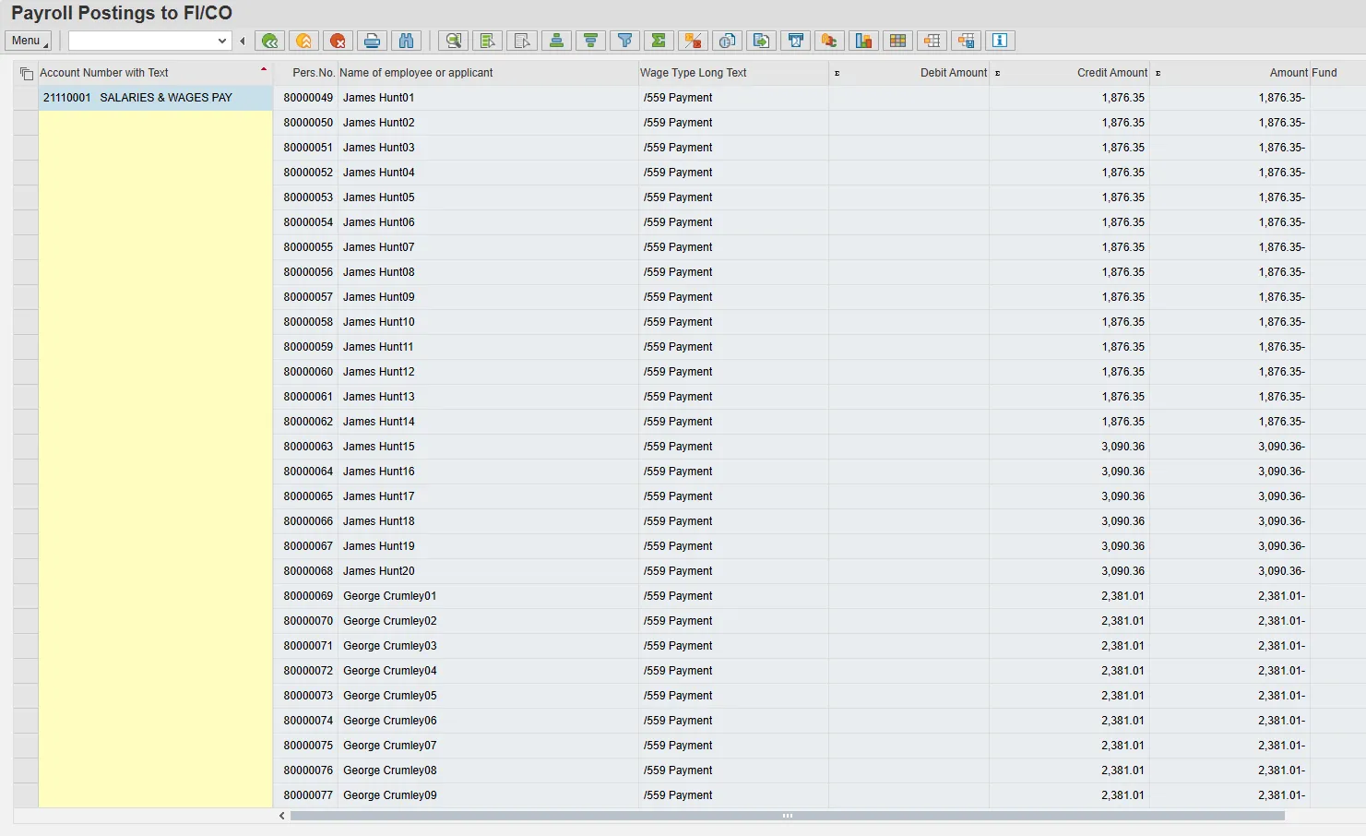Click the horizontal scrollbar below the table
1366x836 pixels.
[787, 816]
